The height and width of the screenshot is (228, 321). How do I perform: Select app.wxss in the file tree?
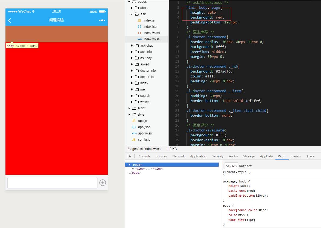coord(145,133)
